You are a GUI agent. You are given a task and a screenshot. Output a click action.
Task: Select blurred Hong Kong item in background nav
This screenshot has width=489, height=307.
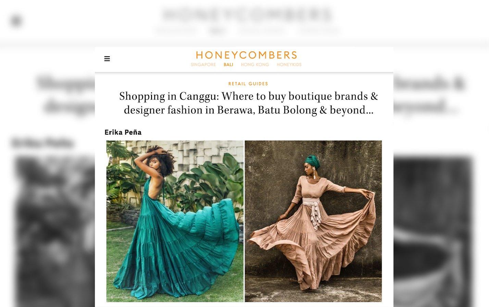262,30
